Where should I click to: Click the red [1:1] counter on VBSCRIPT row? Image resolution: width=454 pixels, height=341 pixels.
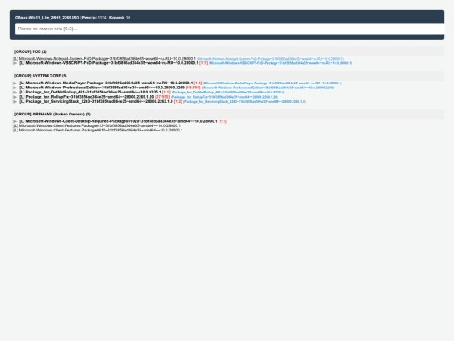pos(203,63)
